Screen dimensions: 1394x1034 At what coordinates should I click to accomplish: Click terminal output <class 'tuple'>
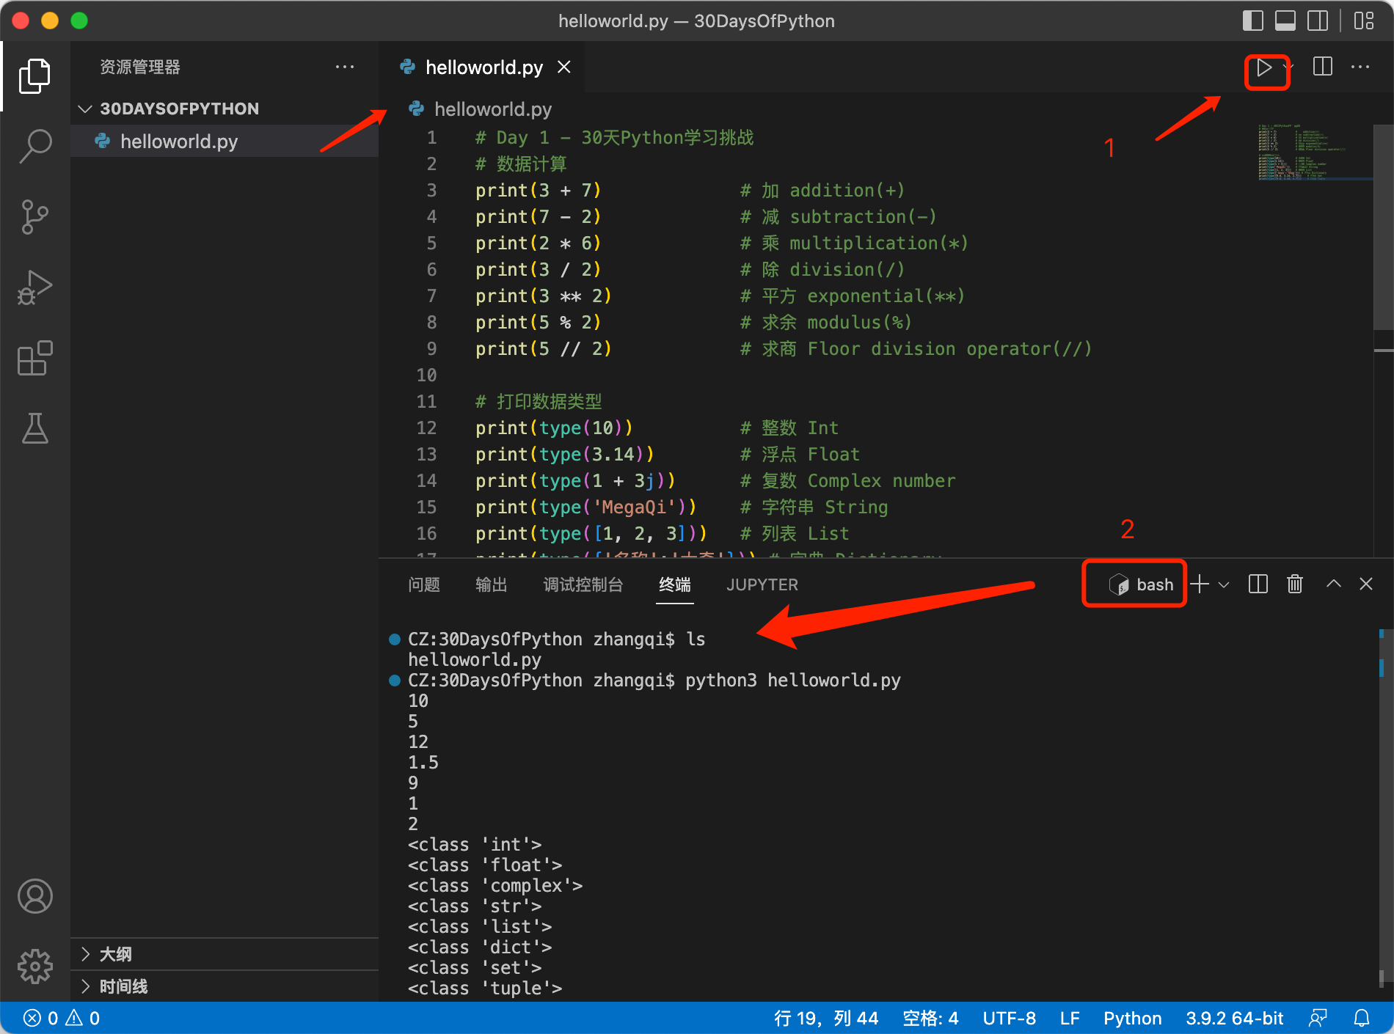click(485, 989)
